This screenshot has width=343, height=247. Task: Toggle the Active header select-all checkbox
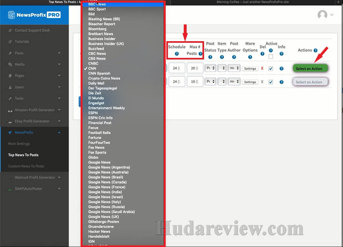271,57
